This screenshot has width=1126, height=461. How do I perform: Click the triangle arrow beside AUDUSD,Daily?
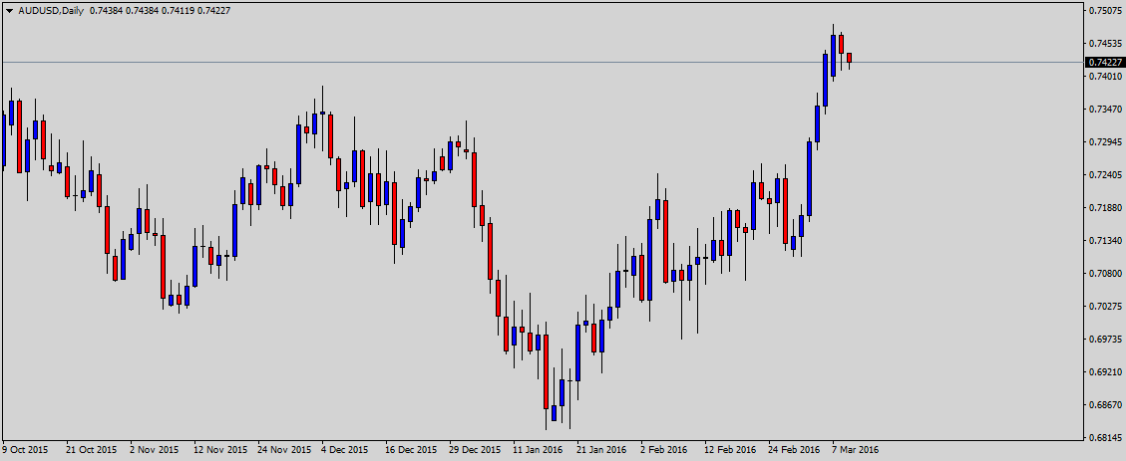click(x=9, y=9)
